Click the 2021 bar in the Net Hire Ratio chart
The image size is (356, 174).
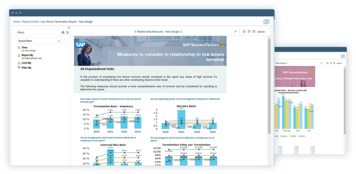point(181,120)
